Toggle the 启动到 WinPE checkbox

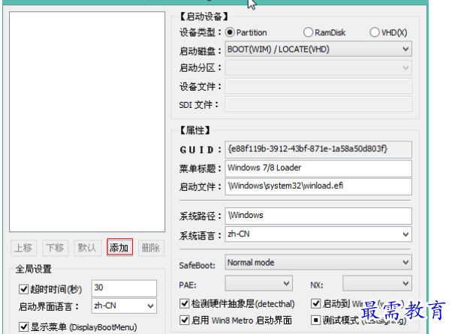[316, 303]
